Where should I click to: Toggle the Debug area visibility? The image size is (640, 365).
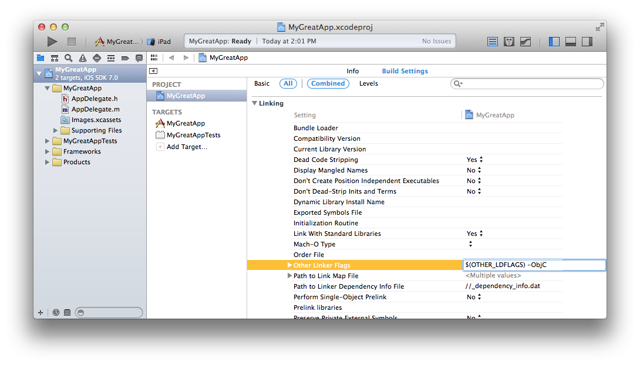570,42
